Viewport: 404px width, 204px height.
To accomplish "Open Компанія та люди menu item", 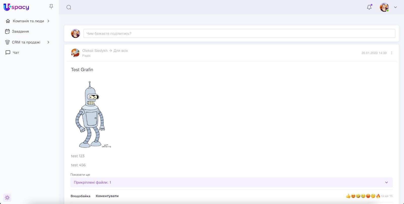I will click(28, 21).
